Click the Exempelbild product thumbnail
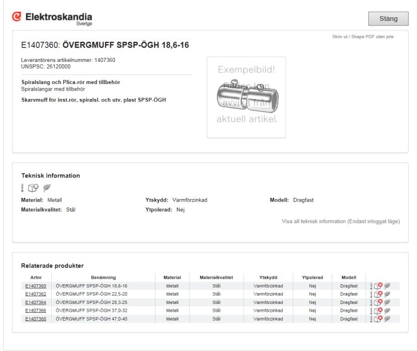 (247, 97)
